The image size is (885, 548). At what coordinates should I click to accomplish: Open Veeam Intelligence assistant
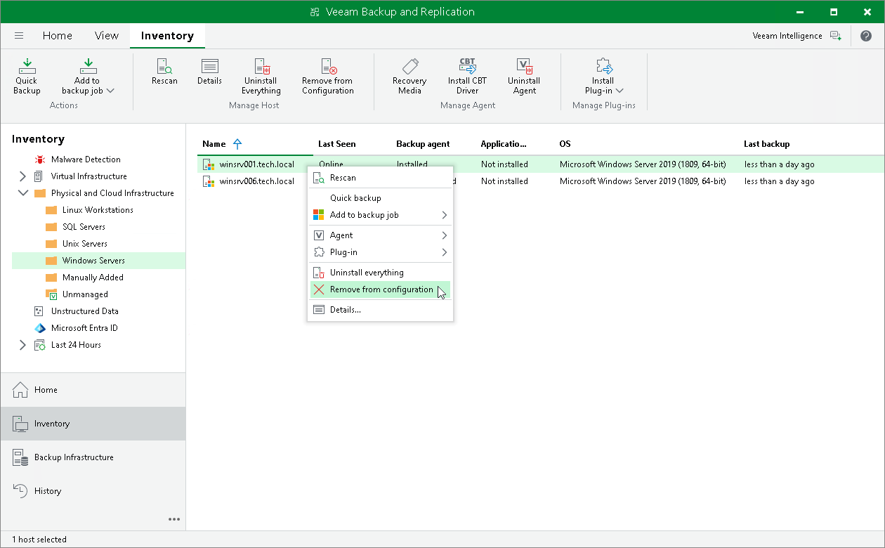tap(796, 36)
